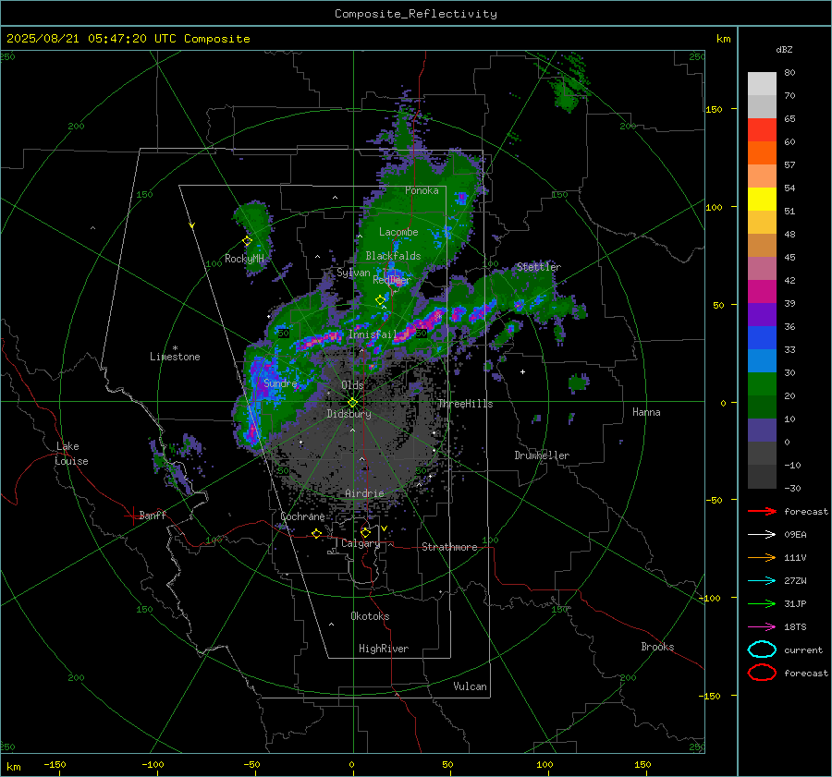The width and height of the screenshot is (832, 777).
Task: Click the green 31JP arrow icon
Action: (762, 603)
